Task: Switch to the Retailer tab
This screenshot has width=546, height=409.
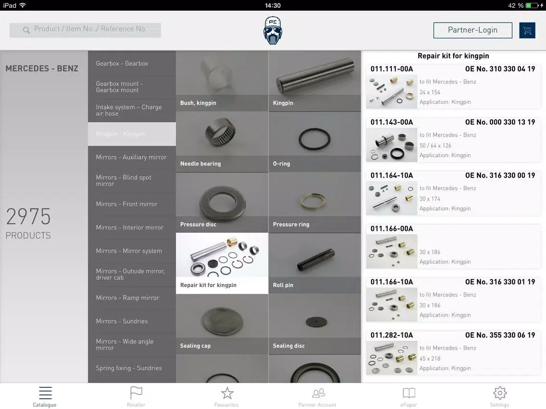Action: [x=136, y=397]
